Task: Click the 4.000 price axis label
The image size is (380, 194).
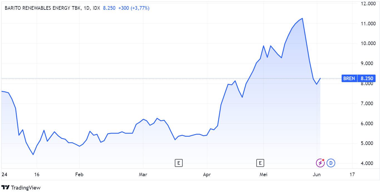Action: 367,163
